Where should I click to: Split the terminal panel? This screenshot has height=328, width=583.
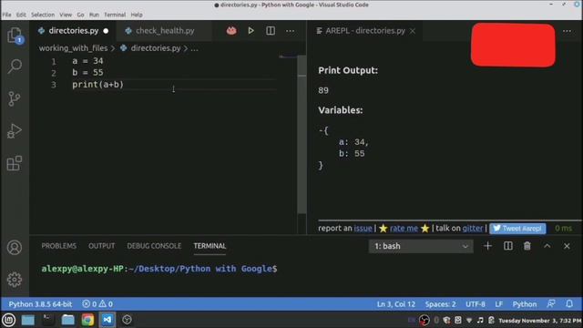pyautogui.click(x=508, y=246)
